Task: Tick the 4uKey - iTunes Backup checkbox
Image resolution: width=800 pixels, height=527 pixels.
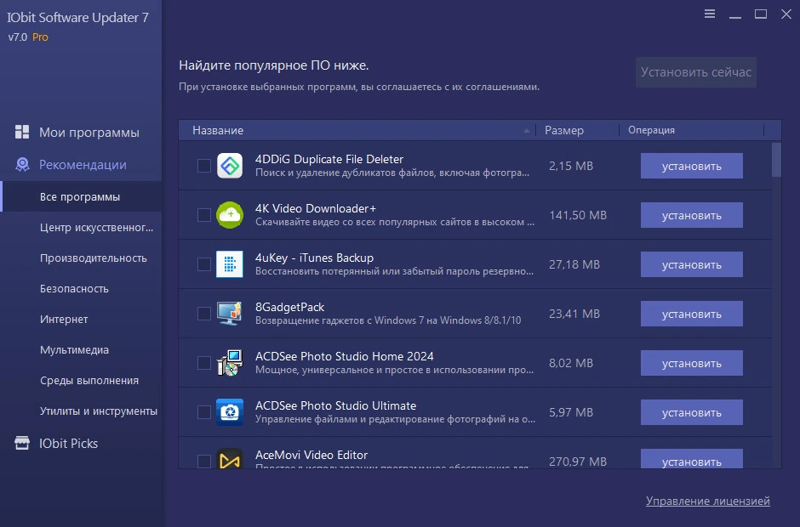Action: 204,264
